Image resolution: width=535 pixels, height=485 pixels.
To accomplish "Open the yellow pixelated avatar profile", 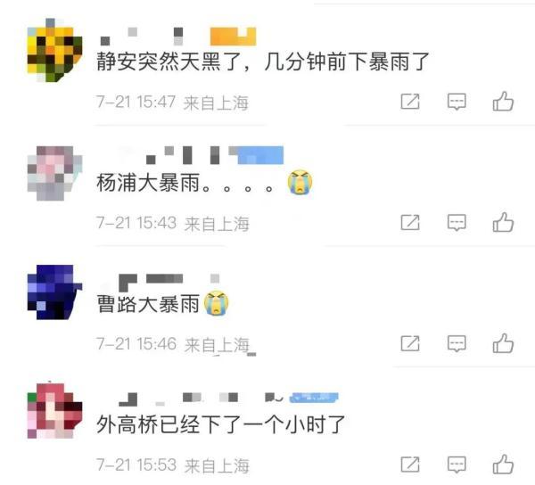I will point(54,50).
